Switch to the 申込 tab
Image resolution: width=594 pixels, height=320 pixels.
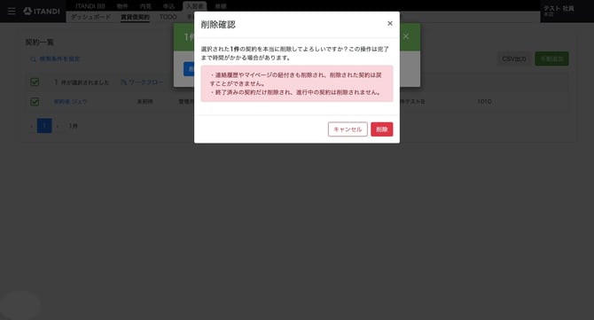(x=168, y=6)
